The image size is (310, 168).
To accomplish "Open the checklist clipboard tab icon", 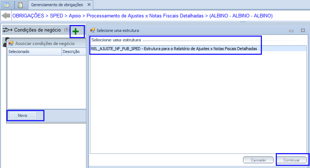I will click(x=20, y=5).
